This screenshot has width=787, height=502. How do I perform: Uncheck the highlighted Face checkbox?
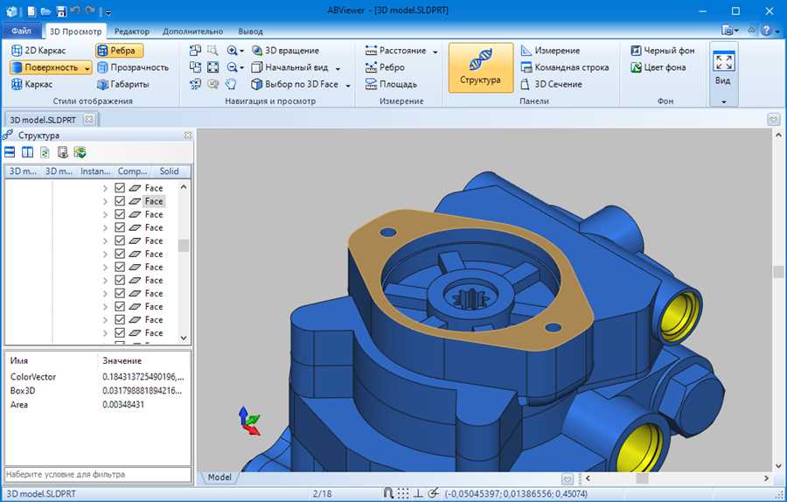coord(120,201)
